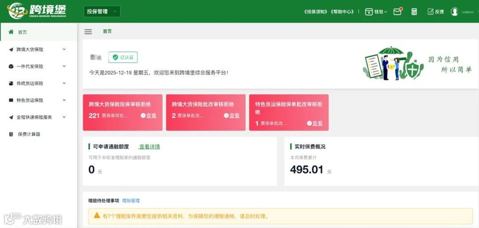Click the book icon beside 特色货运保险
This screenshot has width=479, height=228.
[x=11, y=100]
